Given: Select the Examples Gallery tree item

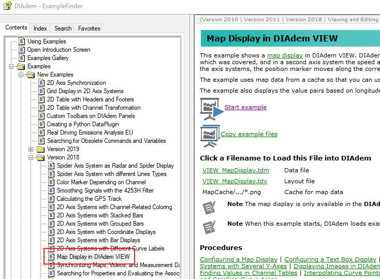Looking at the screenshot, I should pos(48,58).
